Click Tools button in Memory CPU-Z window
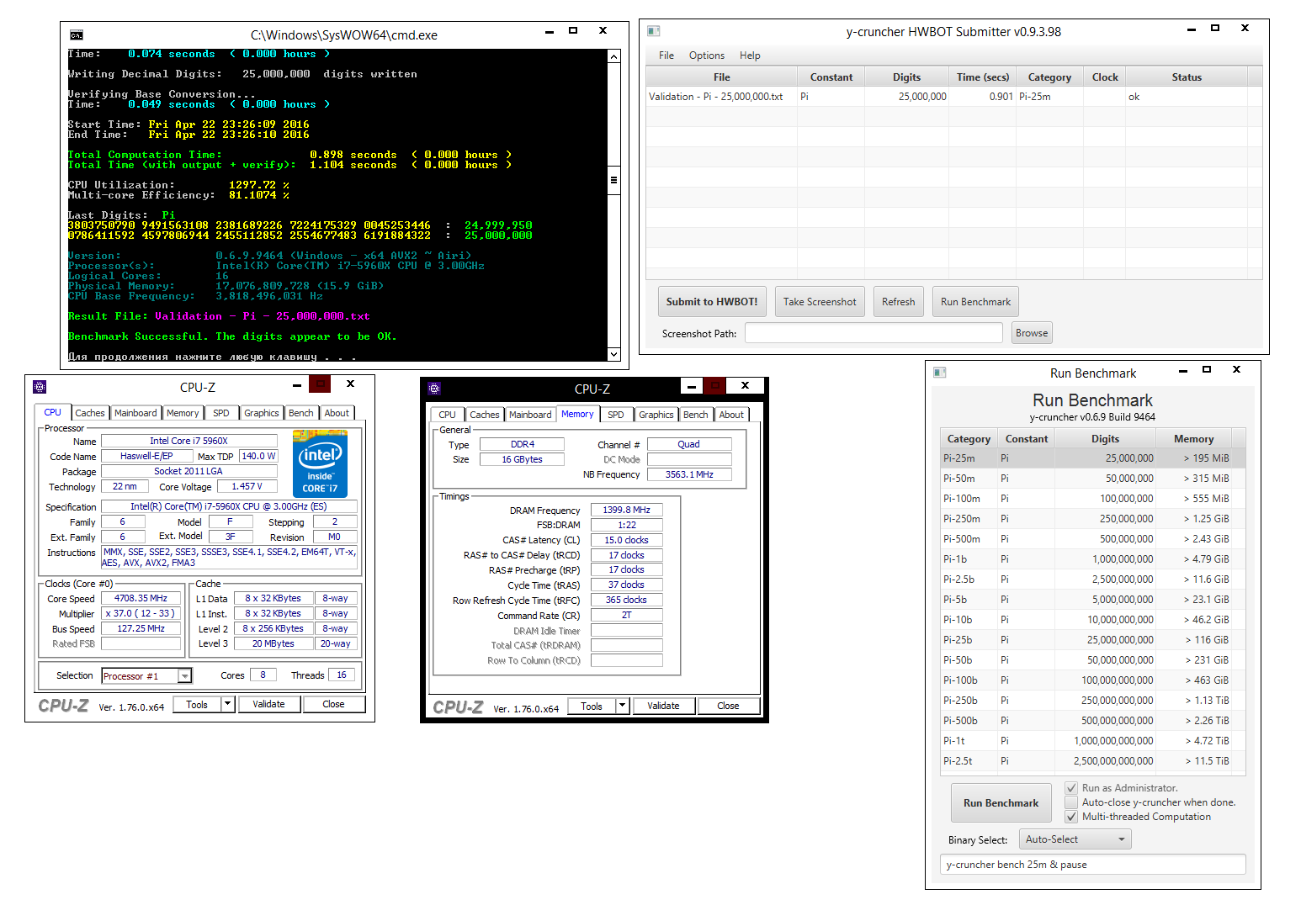The width and height of the screenshot is (1301, 905). pyautogui.click(x=592, y=706)
